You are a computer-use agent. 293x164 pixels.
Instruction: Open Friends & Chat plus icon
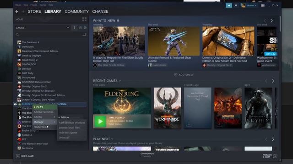tap(275, 156)
